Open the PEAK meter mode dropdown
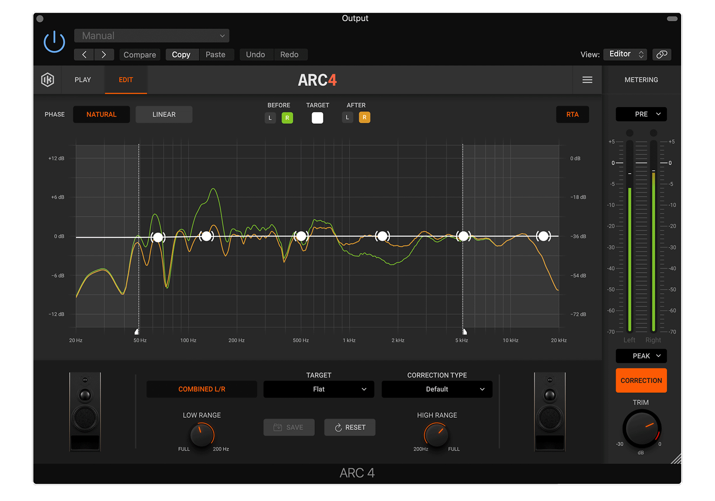This screenshot has height=501, width=715. (641, 356)
